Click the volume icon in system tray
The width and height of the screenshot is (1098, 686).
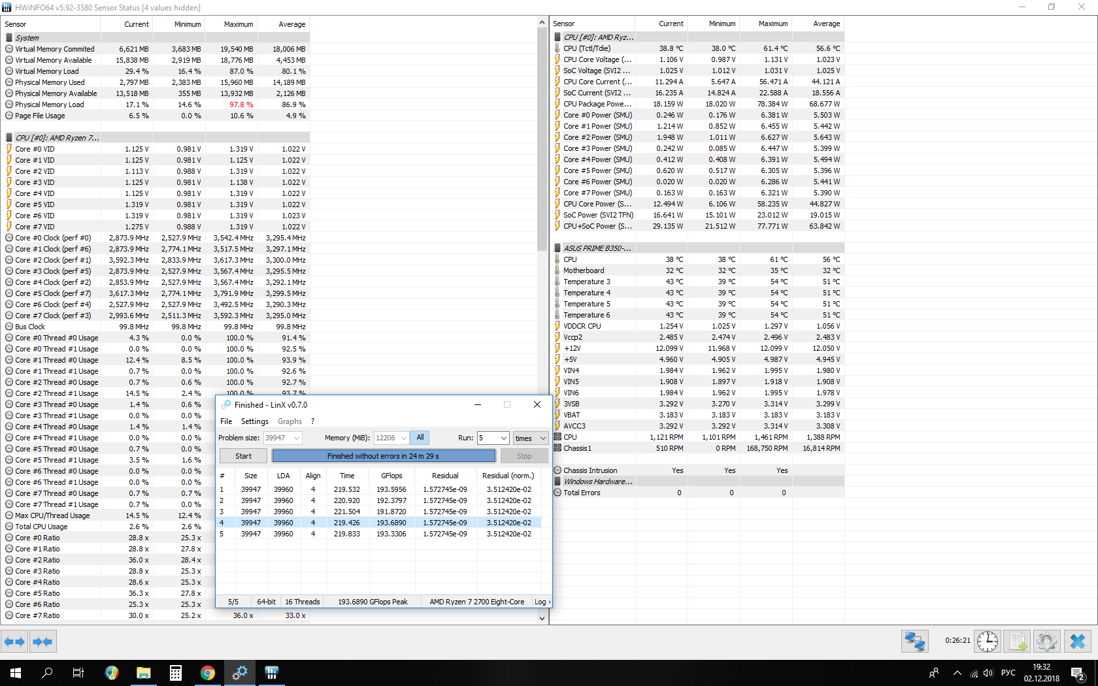(x=988, y=673)
